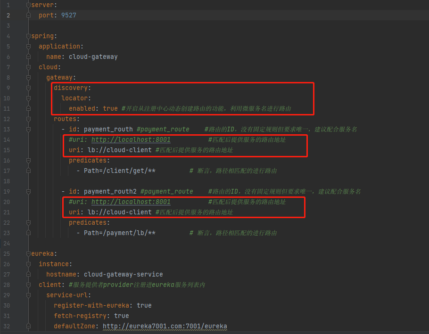This screenshot has width=429, height=334.
Task: Collapse the line 22 predicates fold marker
Action: (28, 223)
